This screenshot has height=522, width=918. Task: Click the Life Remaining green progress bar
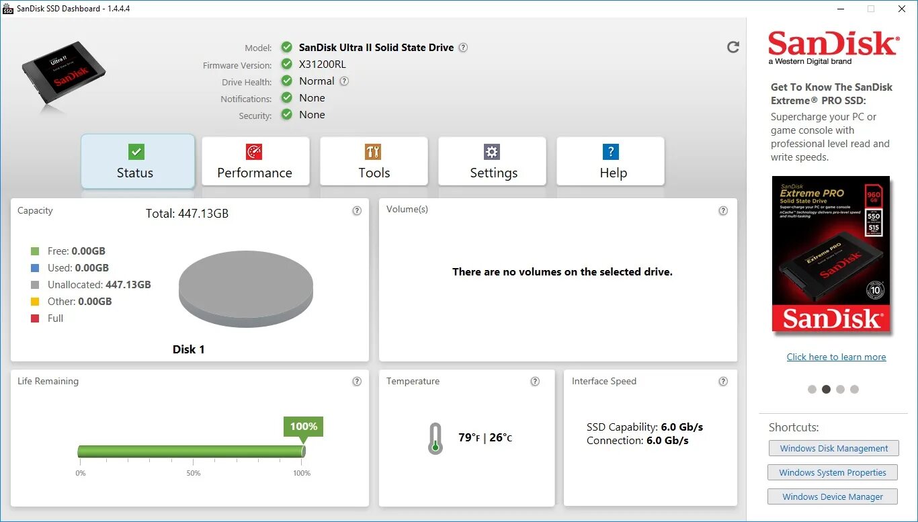click(192, 451)
